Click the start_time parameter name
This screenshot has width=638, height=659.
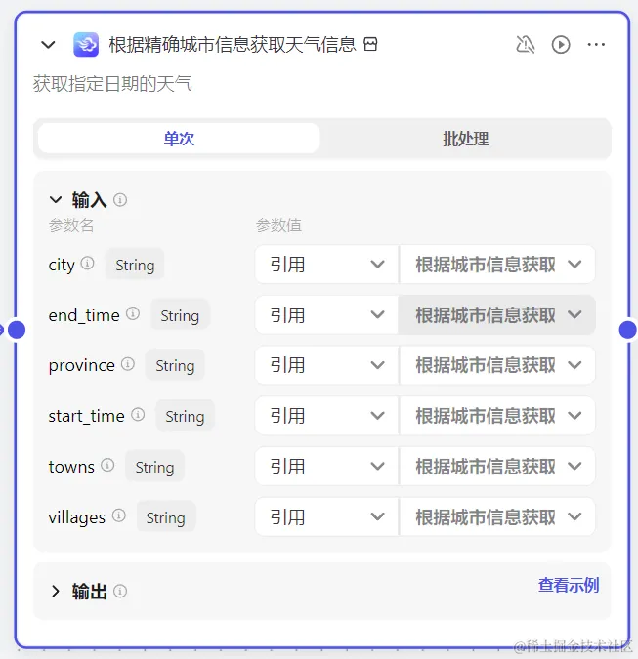tap(87, 416)
